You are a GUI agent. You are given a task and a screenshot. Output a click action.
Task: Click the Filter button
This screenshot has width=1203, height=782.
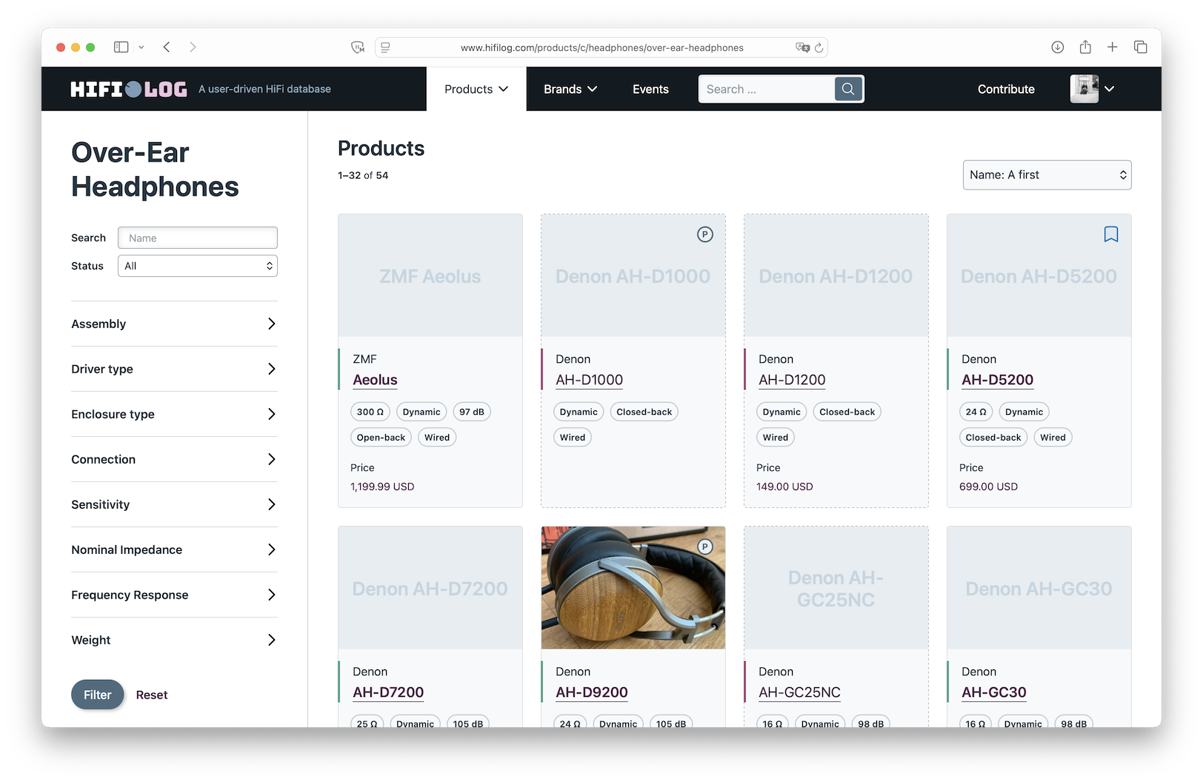[97, 695]
